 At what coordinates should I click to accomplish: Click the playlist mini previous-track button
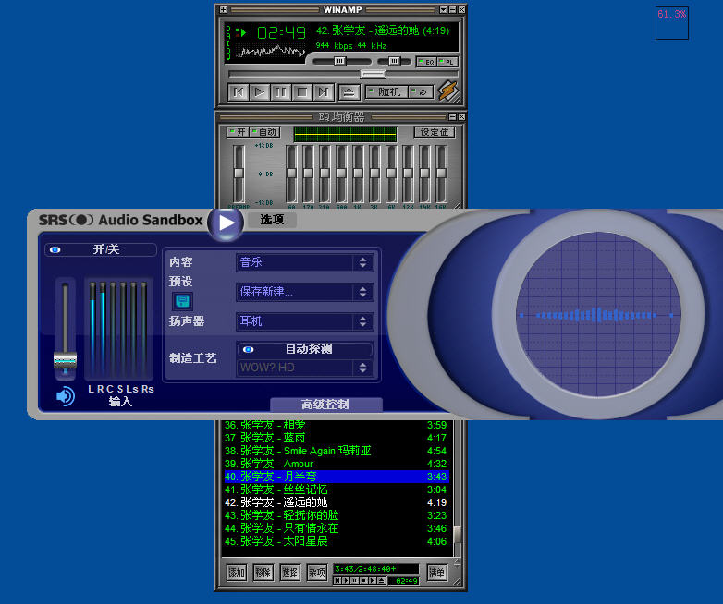(338, 581)
